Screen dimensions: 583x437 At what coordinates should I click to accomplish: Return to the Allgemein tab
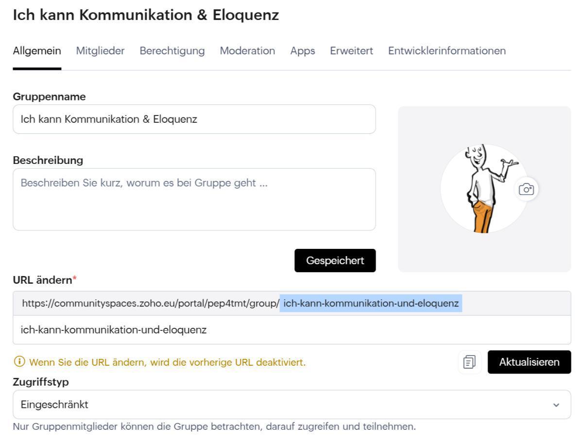point(36,50)
